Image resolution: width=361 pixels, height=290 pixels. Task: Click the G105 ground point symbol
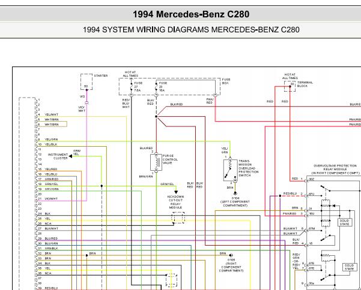[231, 255]
